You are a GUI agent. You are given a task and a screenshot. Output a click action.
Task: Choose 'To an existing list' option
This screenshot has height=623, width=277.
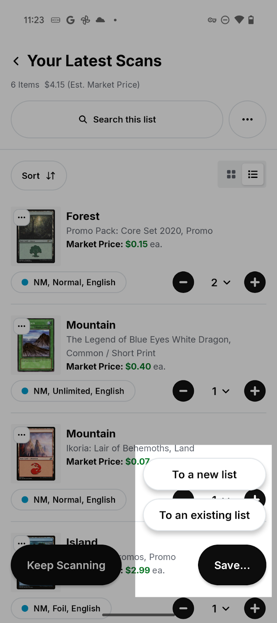coord(204,515)
